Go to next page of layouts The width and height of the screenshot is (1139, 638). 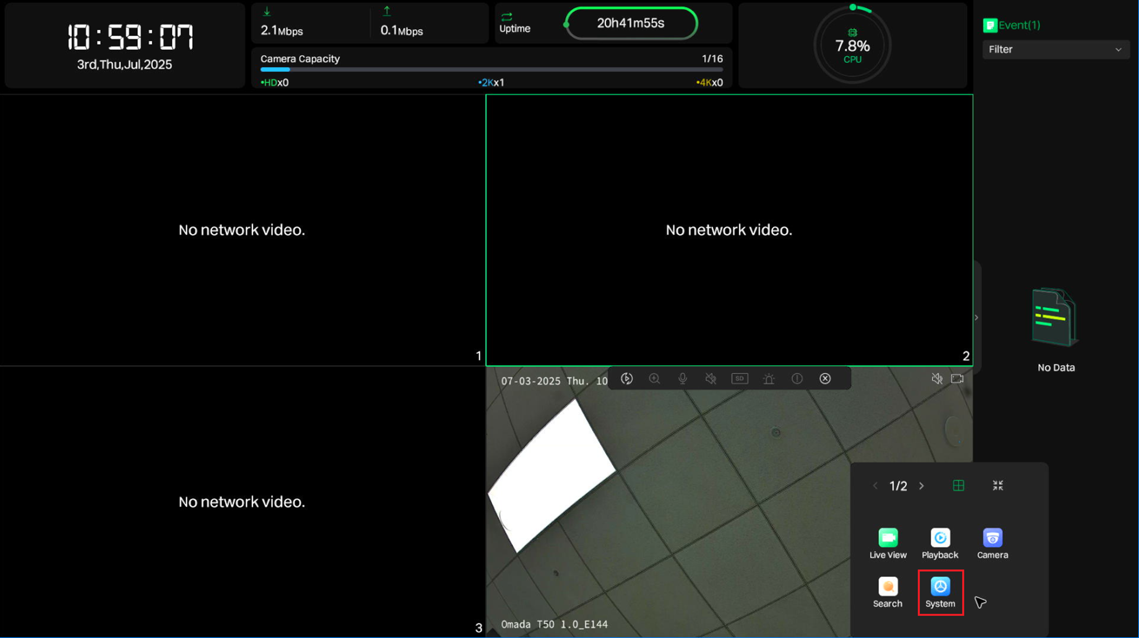click(x=921, y=486)
